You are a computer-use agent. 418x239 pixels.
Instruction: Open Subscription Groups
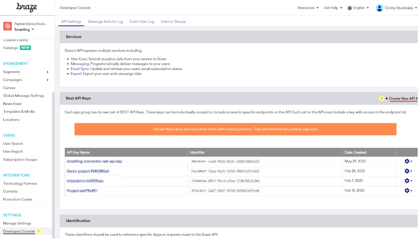point(20,159)
